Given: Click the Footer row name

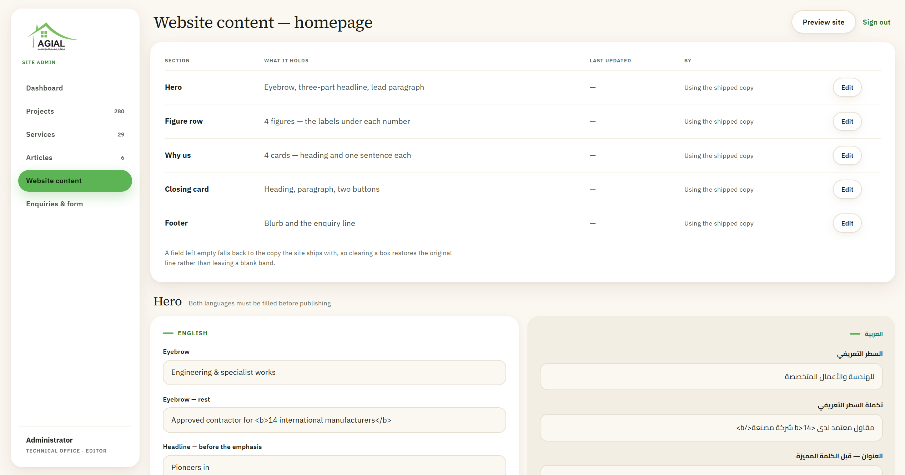Looking at the screenshot, I should click(176, 223).
